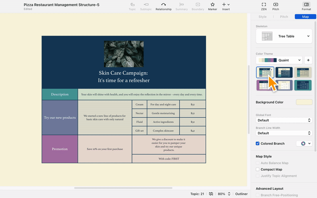The image size is (317, 198).
Task: Toggle the Colored Branch checkbox
Action: (x=258, y=143)
